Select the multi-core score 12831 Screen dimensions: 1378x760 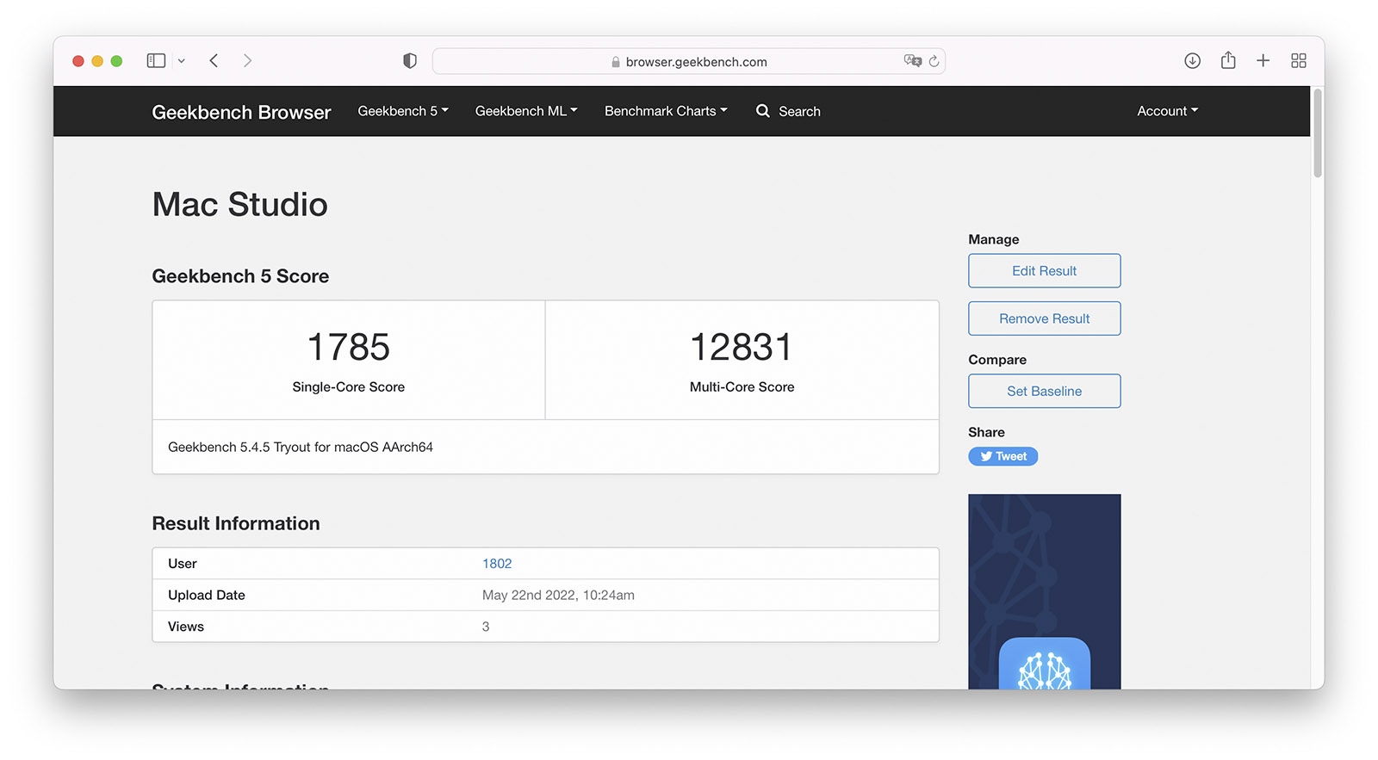point(742,347)
